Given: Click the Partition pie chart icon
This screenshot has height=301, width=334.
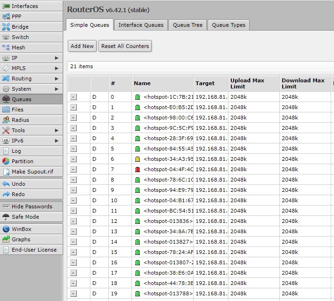Looking at the screenshot, I should [x=6, y=161].
